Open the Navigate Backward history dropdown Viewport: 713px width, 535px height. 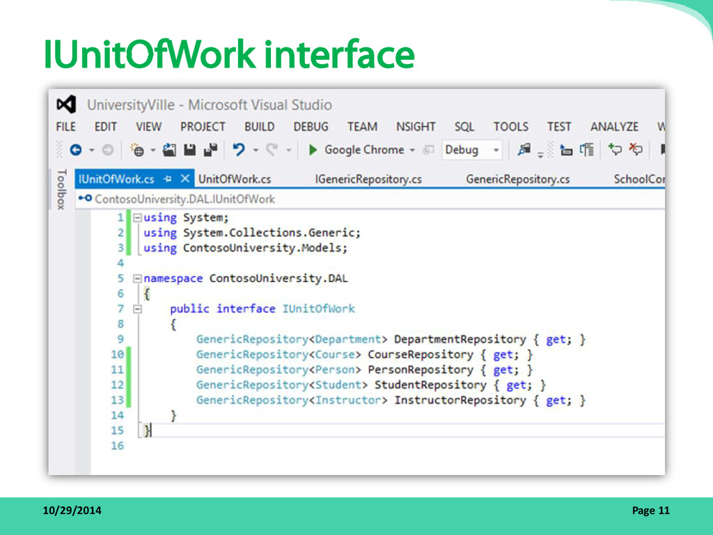coord(92,150)
